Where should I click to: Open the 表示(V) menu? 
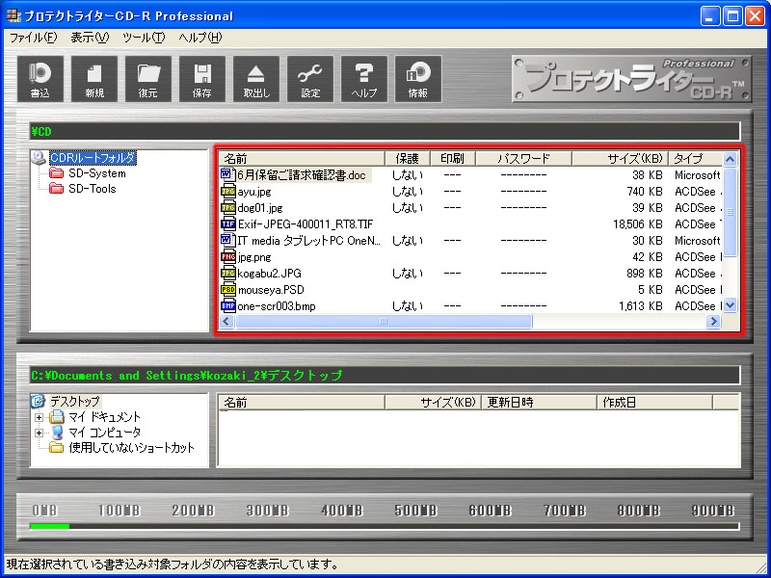click(90, 38)
